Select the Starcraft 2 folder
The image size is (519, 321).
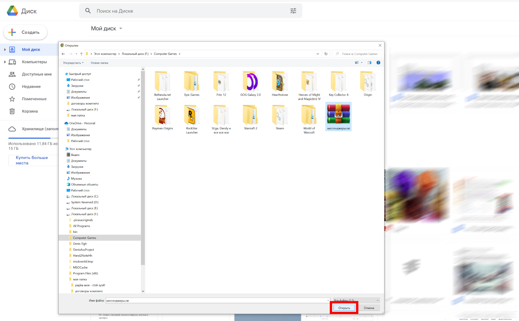251,117
